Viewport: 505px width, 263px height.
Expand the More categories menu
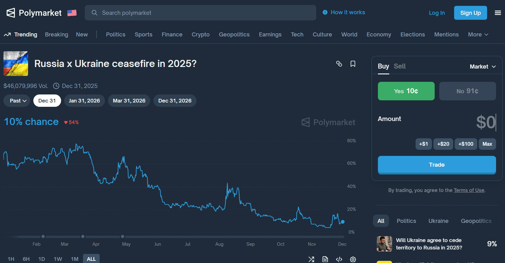[x=478, y=35]
